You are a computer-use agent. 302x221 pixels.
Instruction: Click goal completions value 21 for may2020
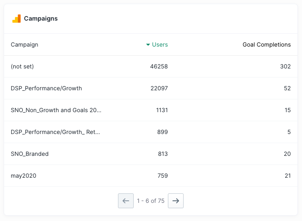pos(287,176)
